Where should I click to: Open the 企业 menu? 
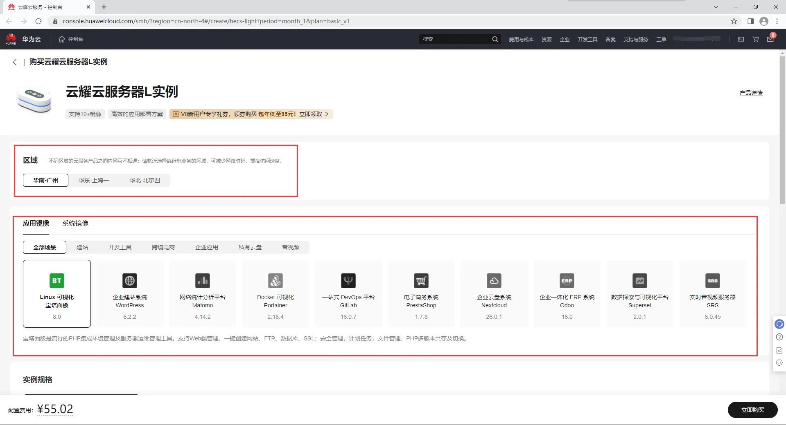pos(565,39)
